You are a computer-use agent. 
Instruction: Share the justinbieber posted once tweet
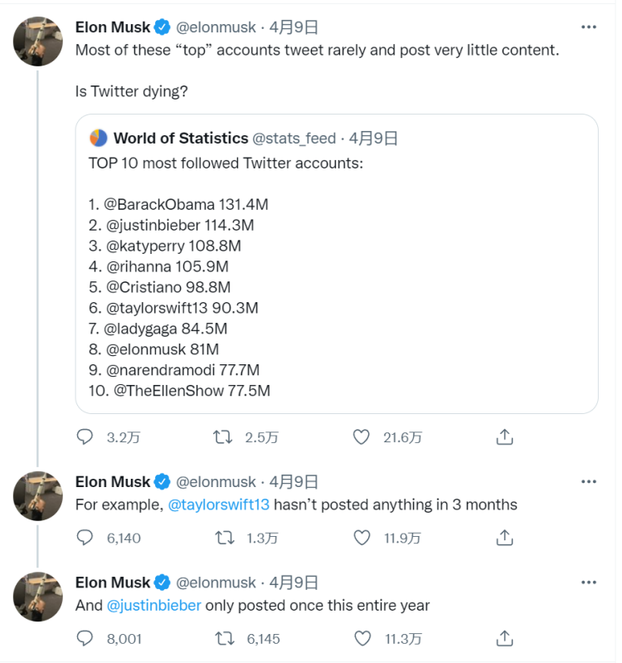pos(504,638)
